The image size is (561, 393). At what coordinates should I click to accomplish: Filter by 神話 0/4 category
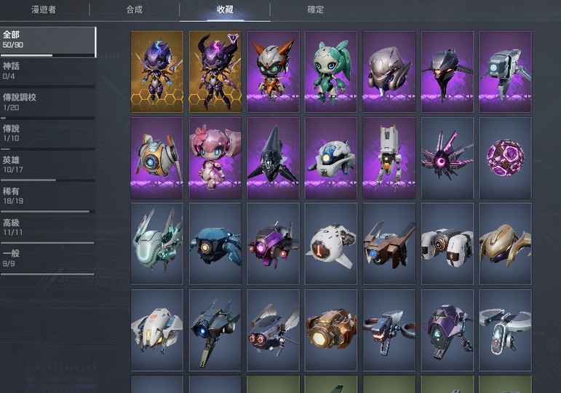(x=48, y=73)
